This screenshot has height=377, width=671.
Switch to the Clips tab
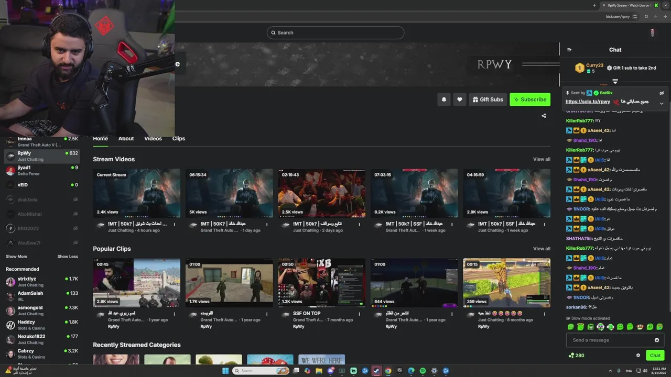(179, 139)
